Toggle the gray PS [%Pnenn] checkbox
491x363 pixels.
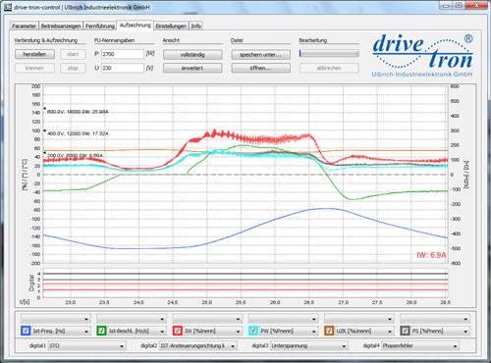click(405, 331)
